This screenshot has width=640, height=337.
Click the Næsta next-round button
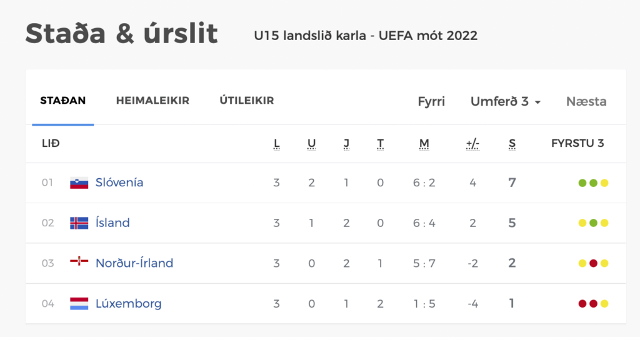pyautogui.click(x=586, y=101)
